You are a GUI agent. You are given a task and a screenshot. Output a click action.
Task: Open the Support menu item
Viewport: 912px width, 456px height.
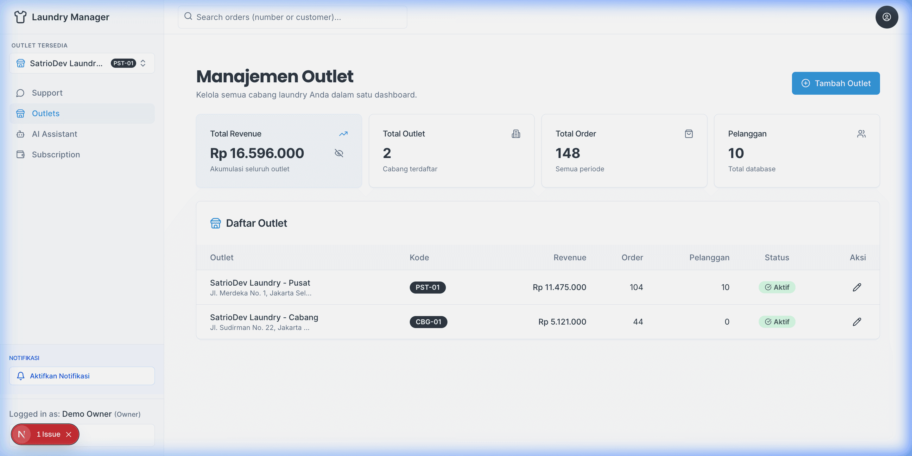pos(47,93)
